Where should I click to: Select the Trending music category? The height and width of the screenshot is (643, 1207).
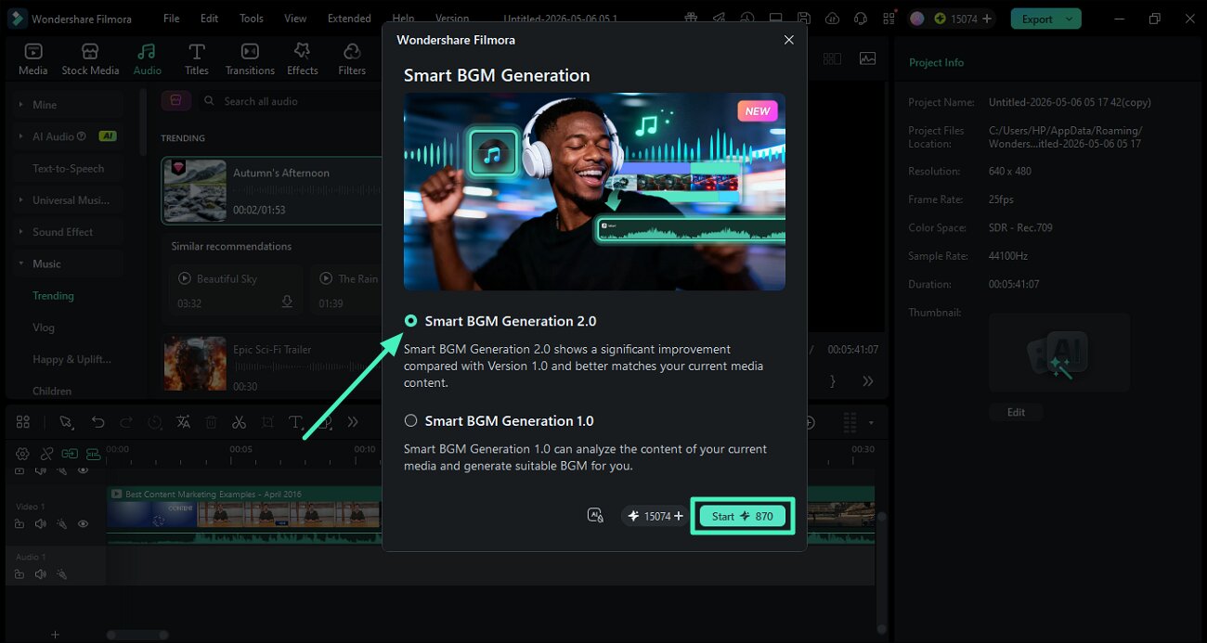[53, 296]
